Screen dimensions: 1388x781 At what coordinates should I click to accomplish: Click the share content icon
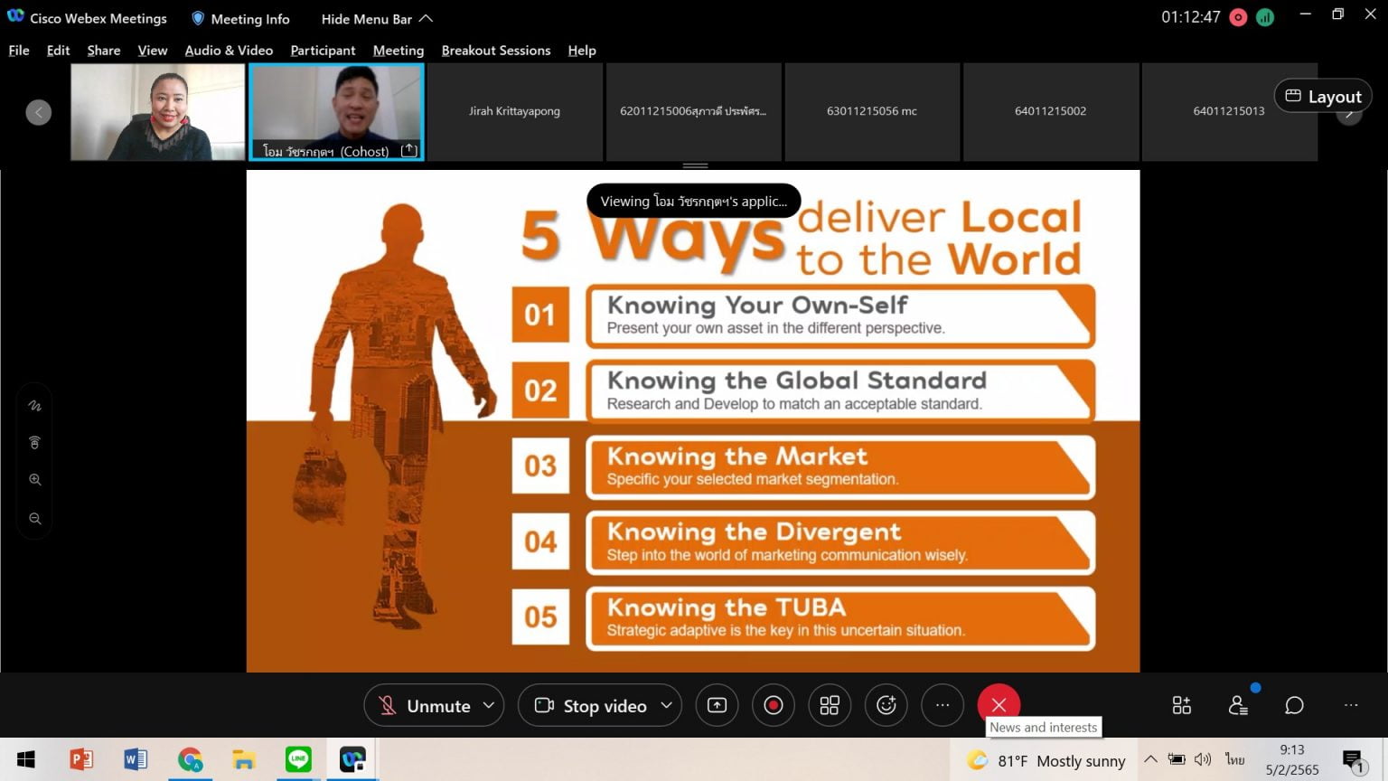[717, 705]
